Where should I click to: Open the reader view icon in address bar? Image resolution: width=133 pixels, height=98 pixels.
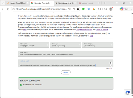pos(74,9)
